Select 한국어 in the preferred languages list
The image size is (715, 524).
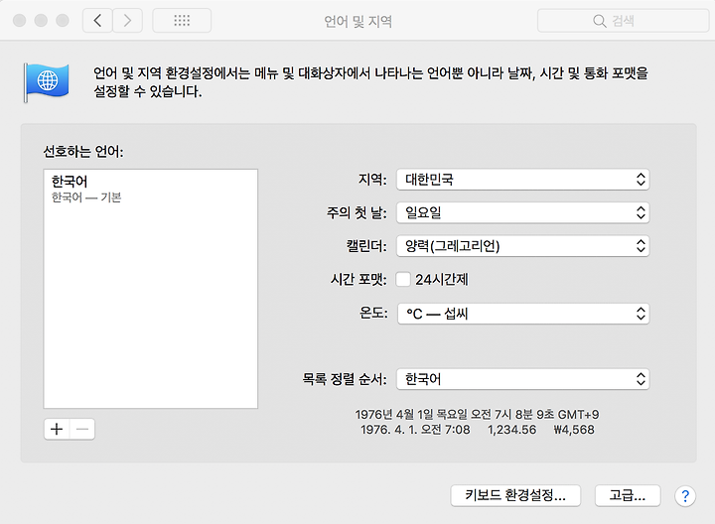point(151,190)
